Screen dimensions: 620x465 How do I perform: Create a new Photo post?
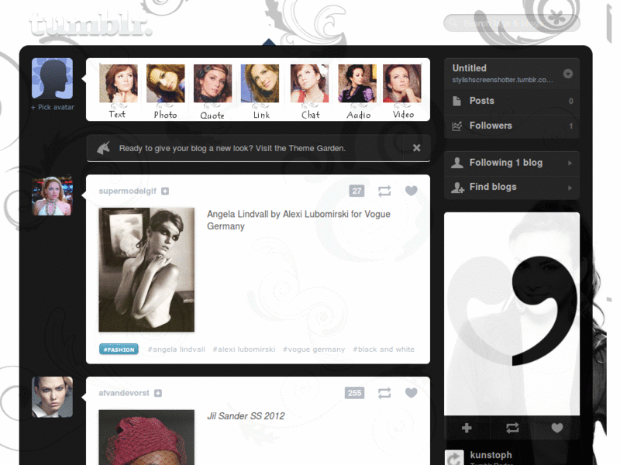coord(165,91)
